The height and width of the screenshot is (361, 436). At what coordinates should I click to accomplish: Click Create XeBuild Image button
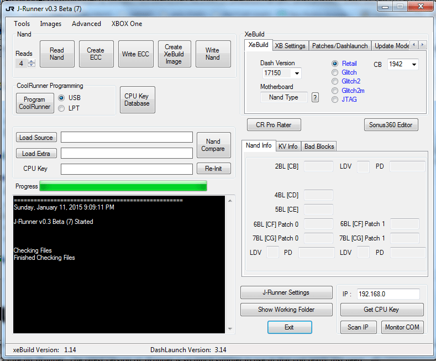click(174, 54)
